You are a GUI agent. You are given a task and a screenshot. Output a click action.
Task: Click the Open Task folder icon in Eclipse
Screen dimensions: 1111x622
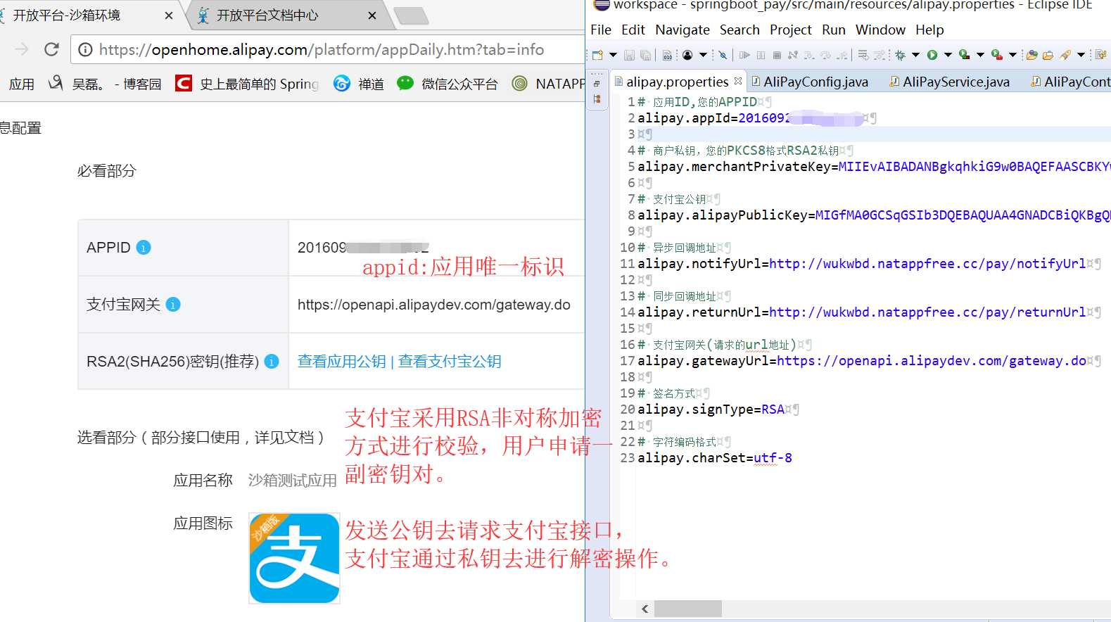(x=1048, y=55)
